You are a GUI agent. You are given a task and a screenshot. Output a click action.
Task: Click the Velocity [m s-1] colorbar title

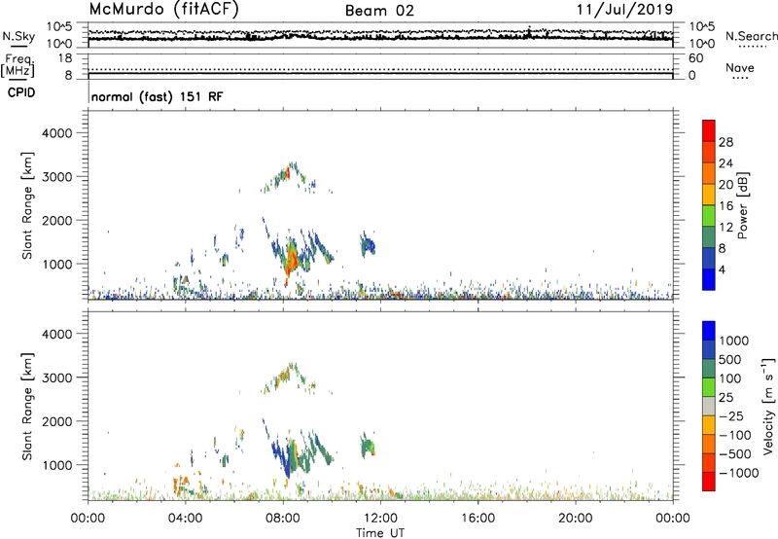pos(768,406)
